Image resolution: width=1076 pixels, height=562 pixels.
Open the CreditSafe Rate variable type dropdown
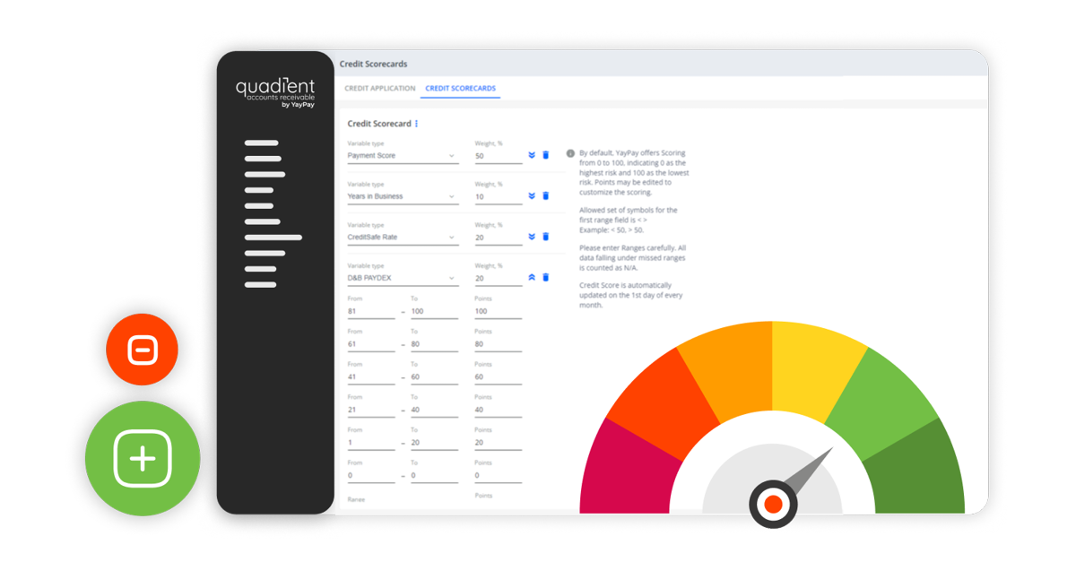[x=453, y=237]
